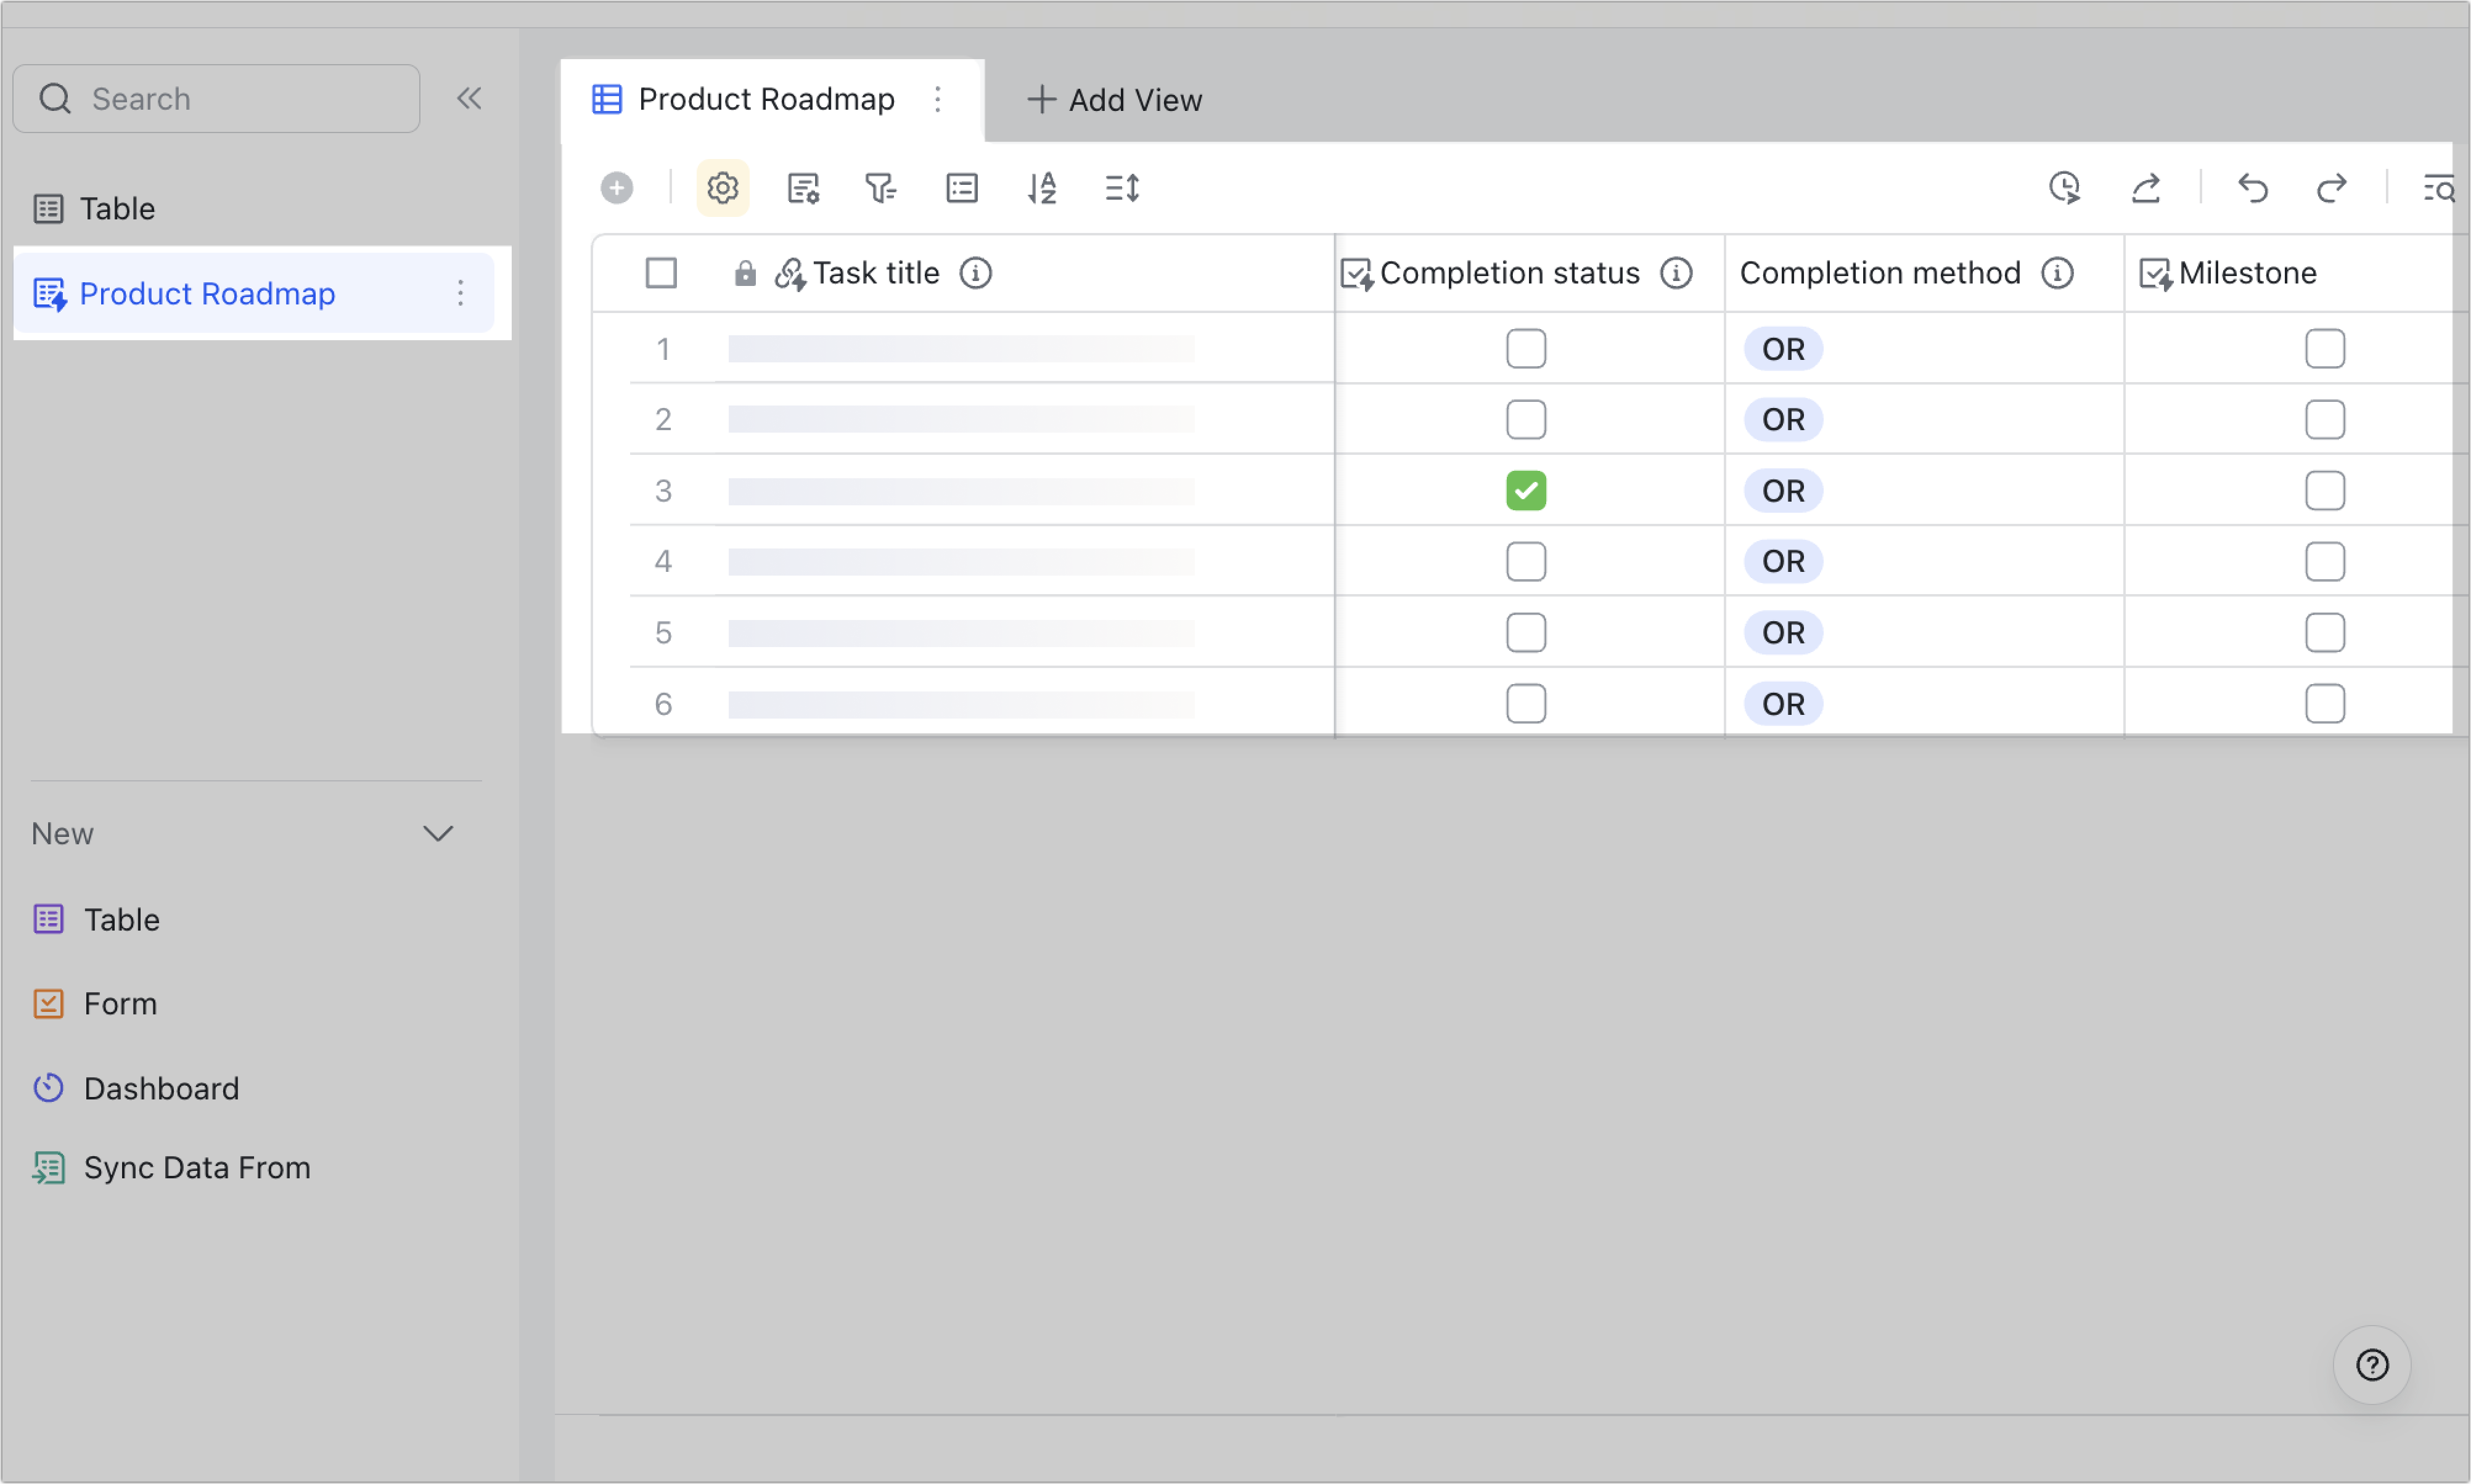
Task: Click inside the Search field
Action: pyautogui.click(x=216, y=98)
